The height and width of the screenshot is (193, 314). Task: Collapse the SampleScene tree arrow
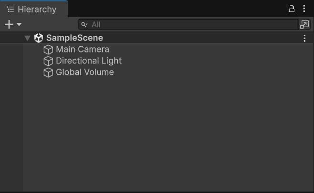(28, 38)
